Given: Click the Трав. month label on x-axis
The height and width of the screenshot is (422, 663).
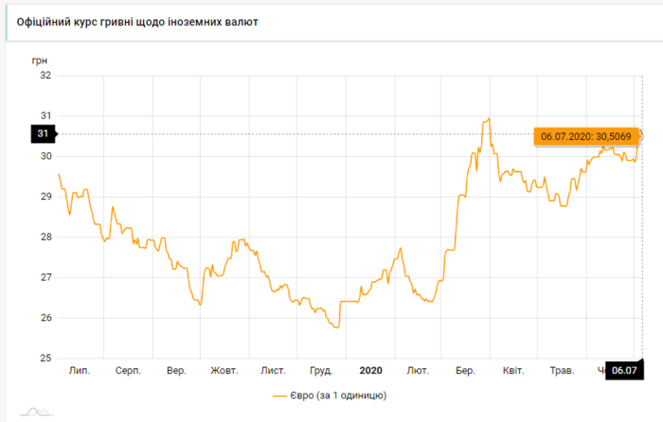Looking at the screenshot, I should pyautogui.click(x=563, y=370).
